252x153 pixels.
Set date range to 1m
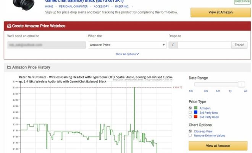pyautogui.click(x=191, y=91)
